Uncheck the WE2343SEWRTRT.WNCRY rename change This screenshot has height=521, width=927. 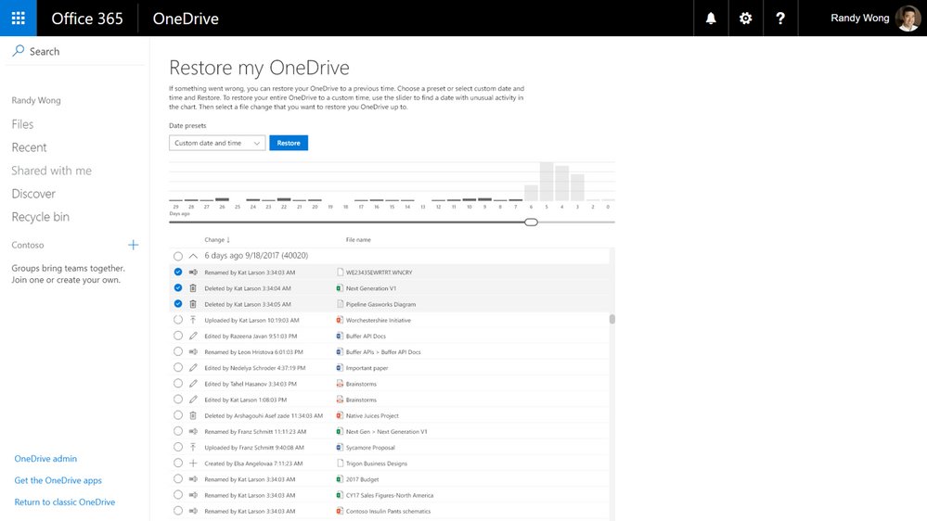(x=178, y=272)
